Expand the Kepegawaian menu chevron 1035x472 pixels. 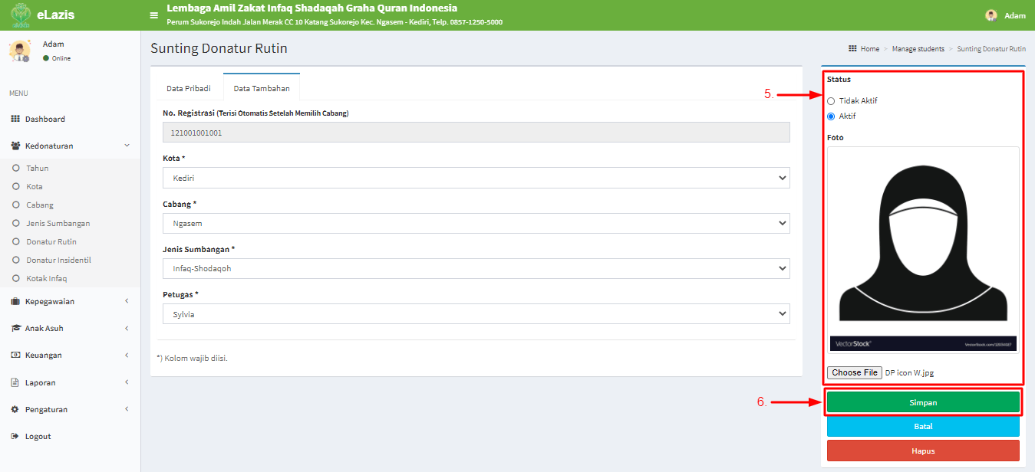tap(127, 301)
